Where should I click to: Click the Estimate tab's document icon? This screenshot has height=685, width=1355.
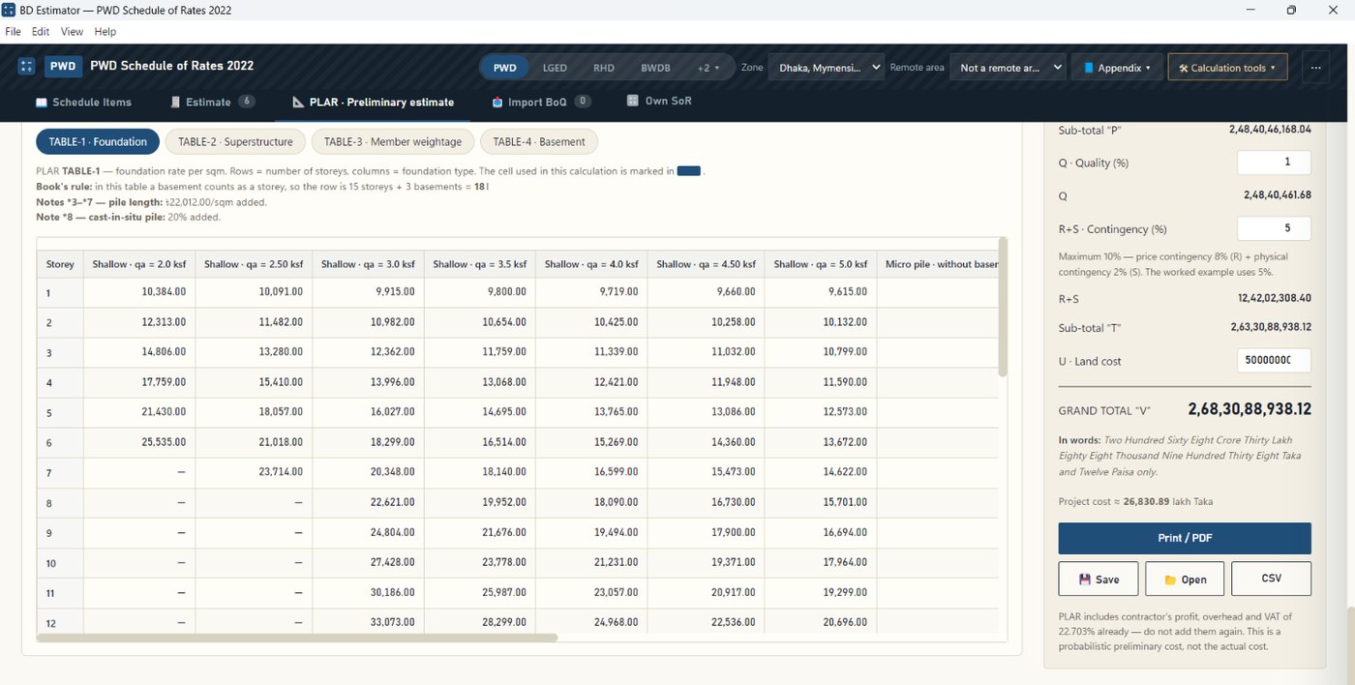click(176, 102)
